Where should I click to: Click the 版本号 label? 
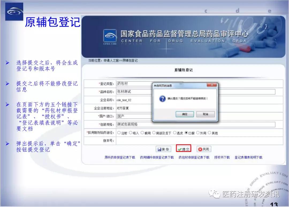click(x=109, y=141)
